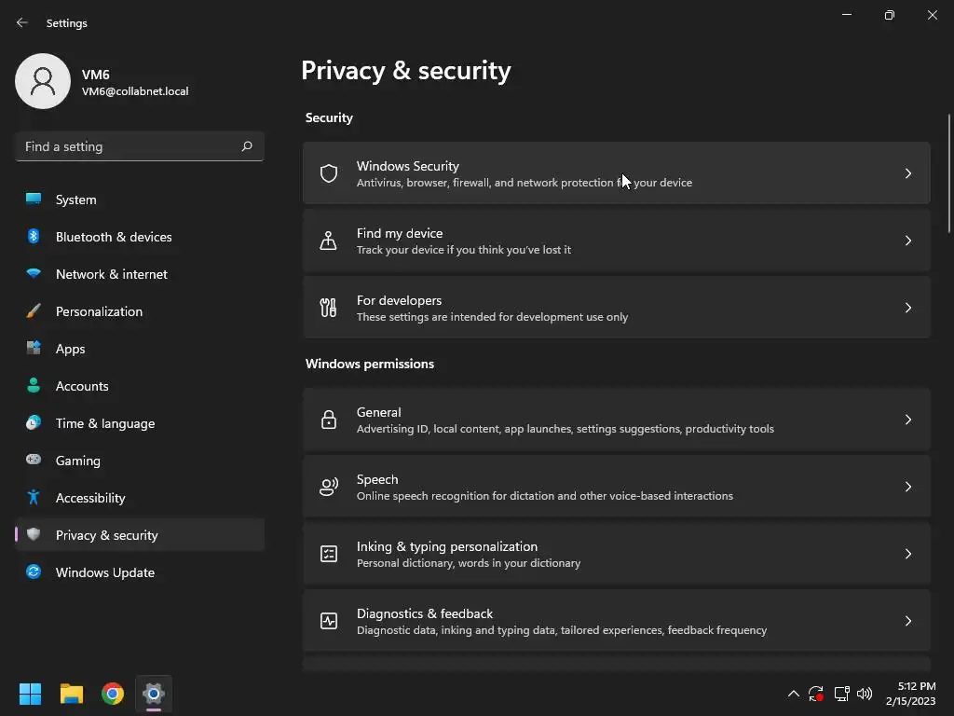Click the Diagnostics & feedback icon
Viewport: 954px width, 716px height.
(329, 621)
